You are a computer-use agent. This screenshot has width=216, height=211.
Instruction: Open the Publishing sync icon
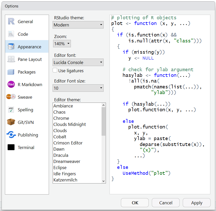(x=11, y=135)
